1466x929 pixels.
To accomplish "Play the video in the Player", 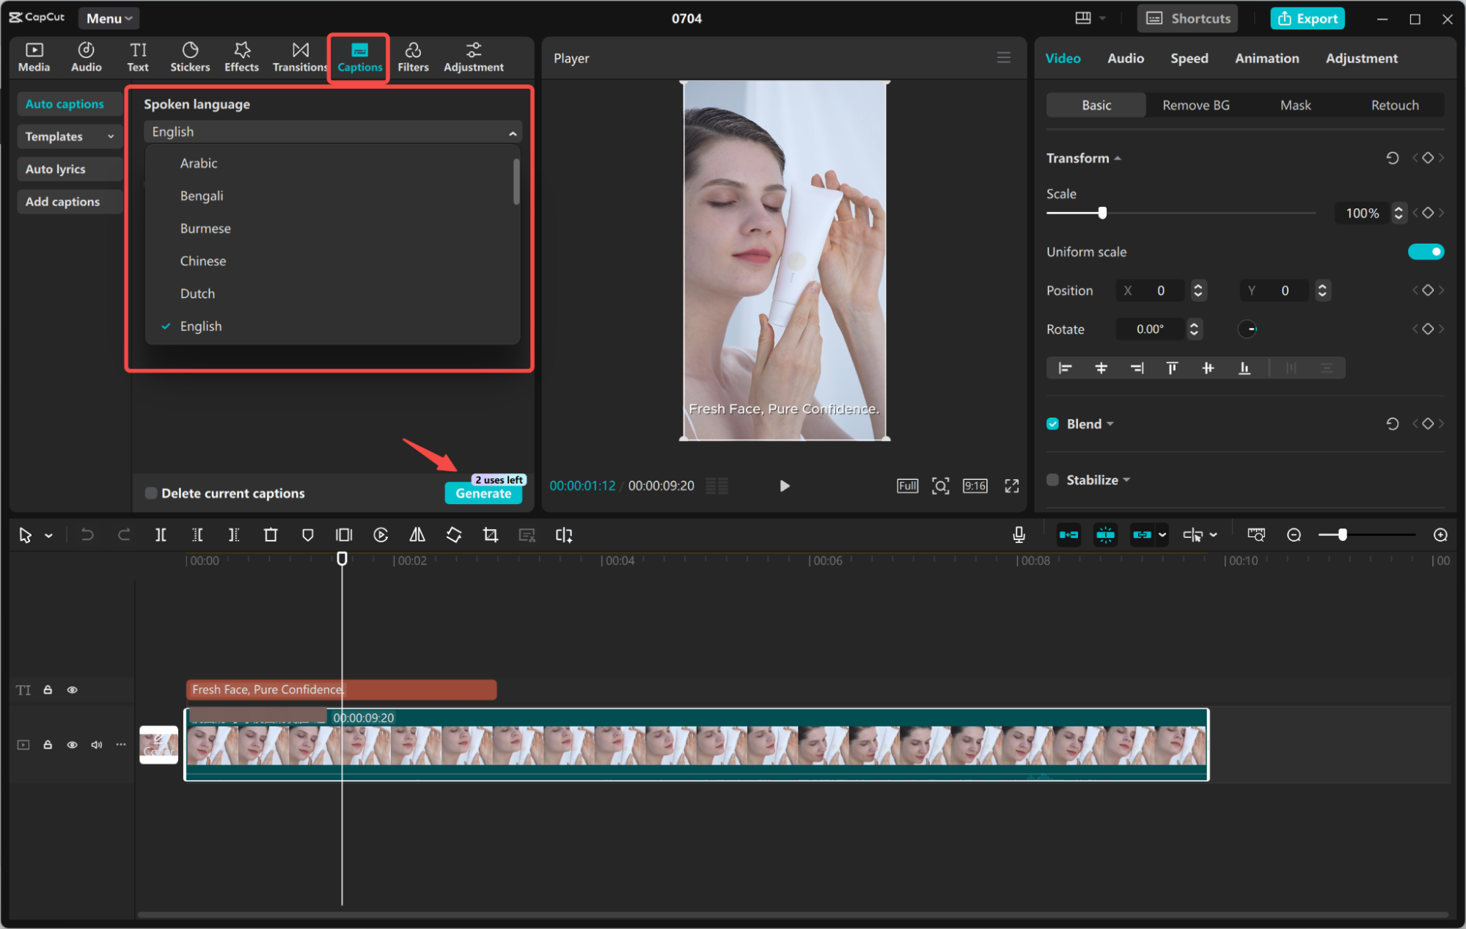I will pyautogui.click(x=784, y=486).
